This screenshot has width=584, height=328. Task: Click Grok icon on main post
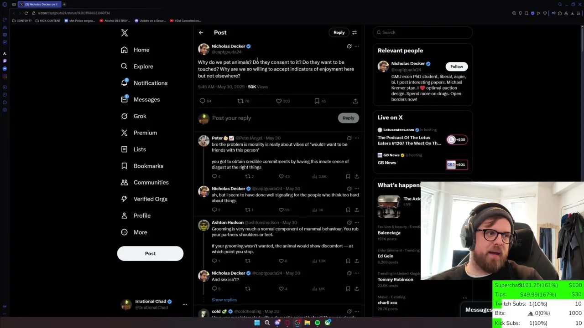(x=349, y=46)
